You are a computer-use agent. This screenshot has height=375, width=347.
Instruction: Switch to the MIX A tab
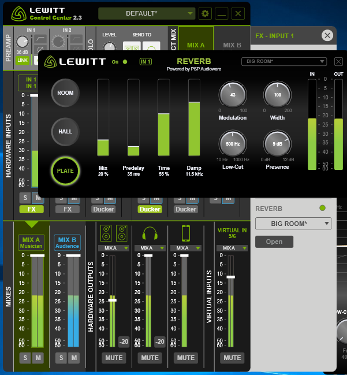pyautogui.click(x=196, y=38)
